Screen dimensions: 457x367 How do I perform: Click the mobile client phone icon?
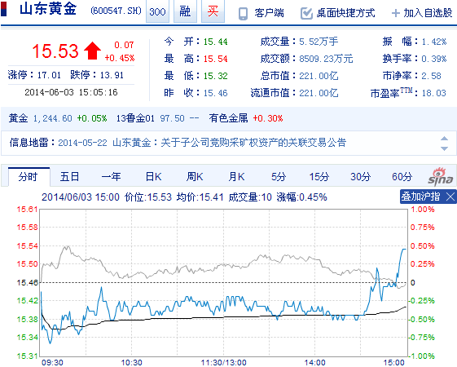tap(243, 13)
